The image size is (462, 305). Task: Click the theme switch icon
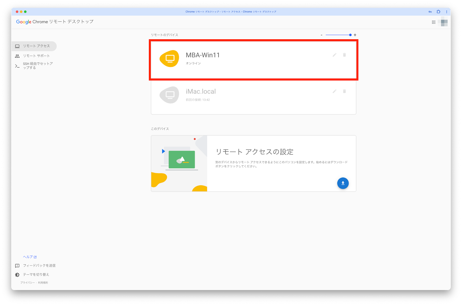(17, 275)
